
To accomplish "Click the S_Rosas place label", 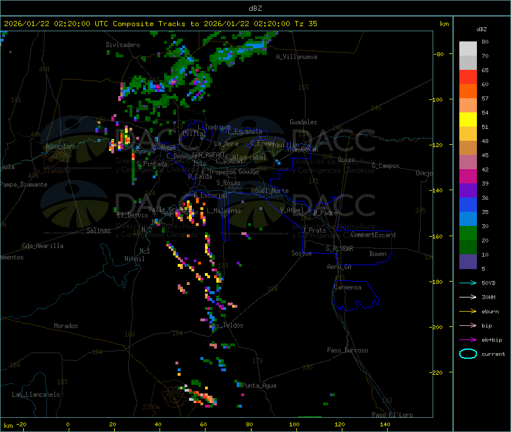I will 228,183.
